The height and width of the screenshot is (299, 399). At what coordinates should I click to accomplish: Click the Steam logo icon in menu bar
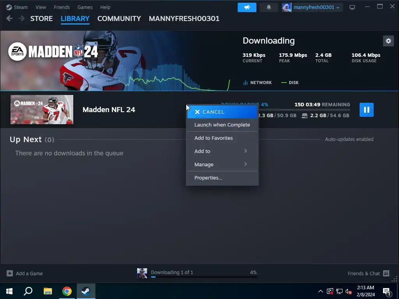(x=9, y=7)
